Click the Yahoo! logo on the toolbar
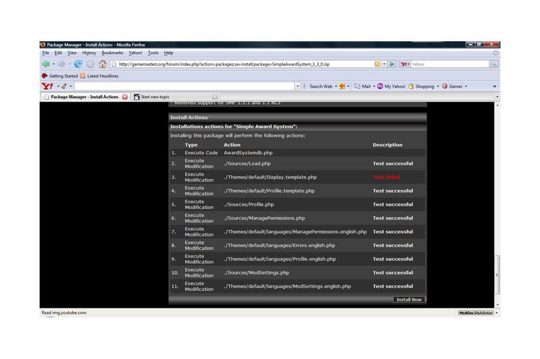The height and width of the screenshot is (359, 540). coord(47,86)
